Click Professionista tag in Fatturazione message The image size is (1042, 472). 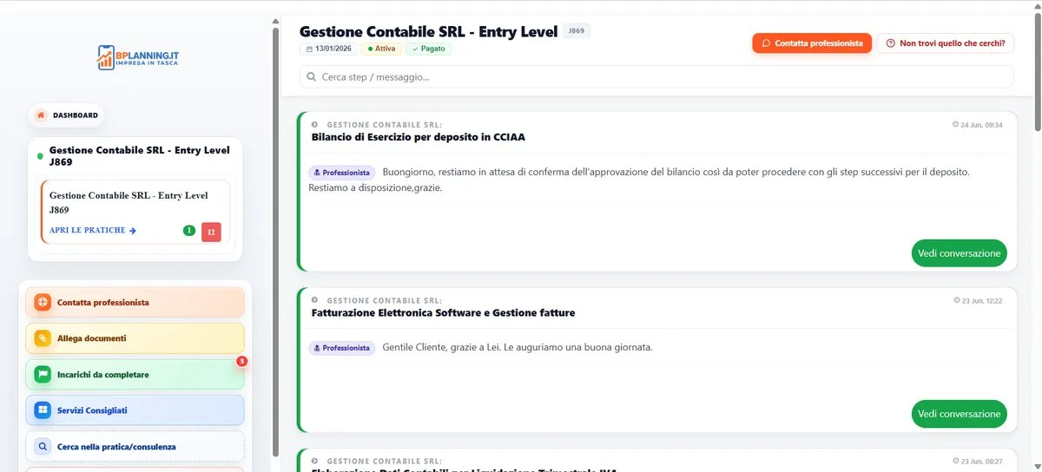[342, 347]
